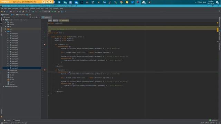Viewport: 221px width, 124px height.
Task: Click the Redo toolbar icon
Action: pyautogui.click(x=14, y=11)
